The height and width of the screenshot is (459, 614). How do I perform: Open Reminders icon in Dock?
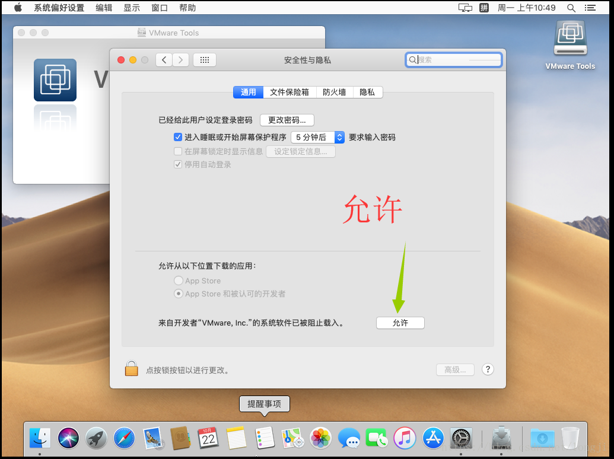(265, 438)
